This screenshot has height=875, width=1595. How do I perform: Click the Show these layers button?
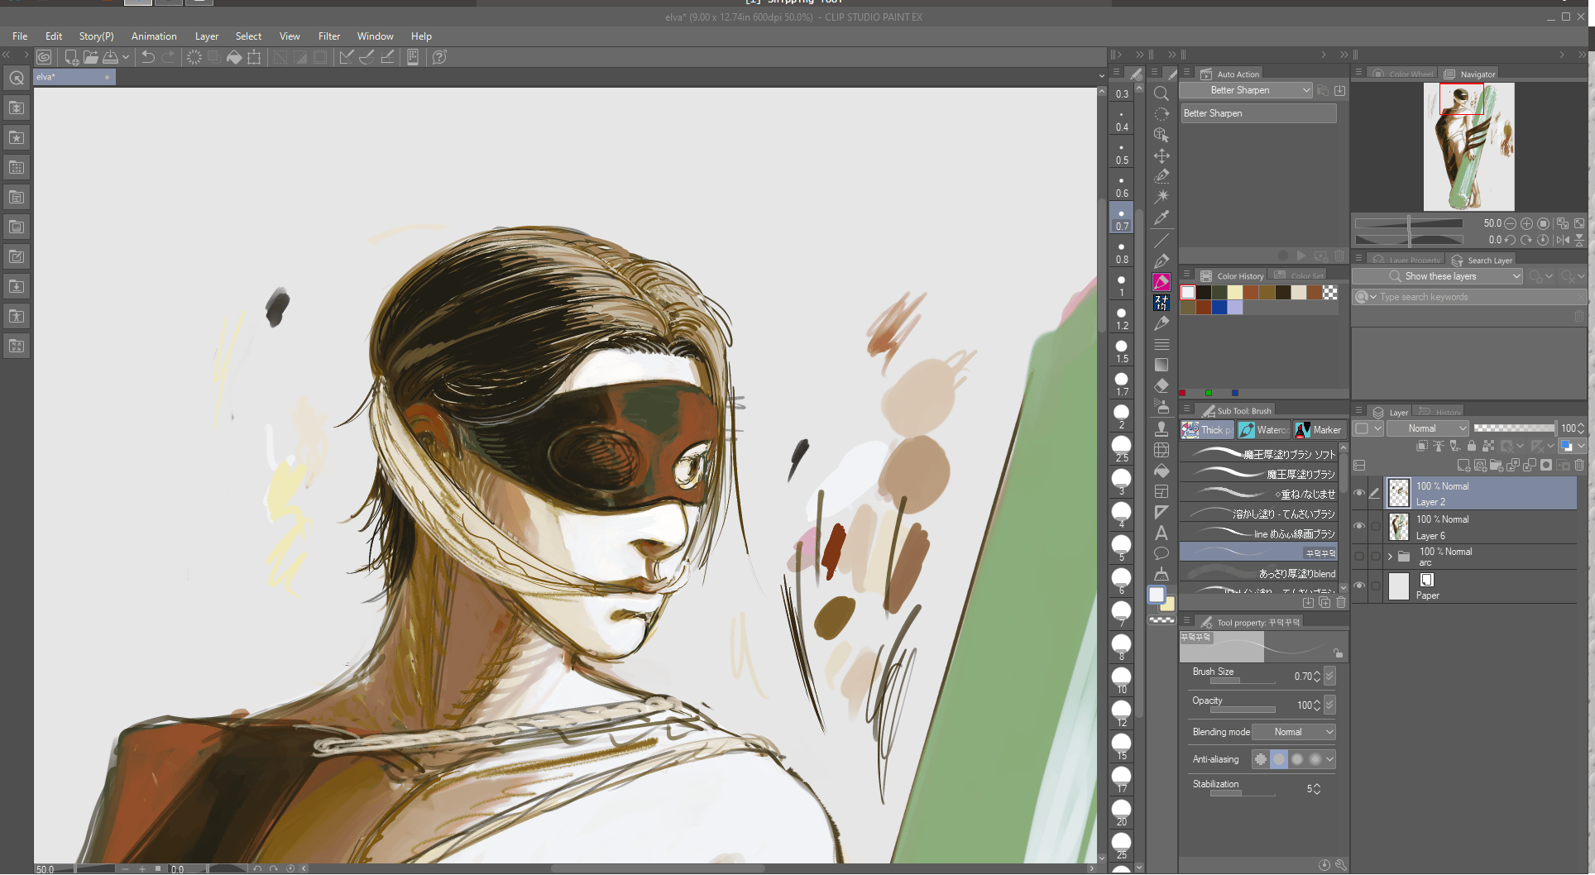click(x=1438, y=275)
